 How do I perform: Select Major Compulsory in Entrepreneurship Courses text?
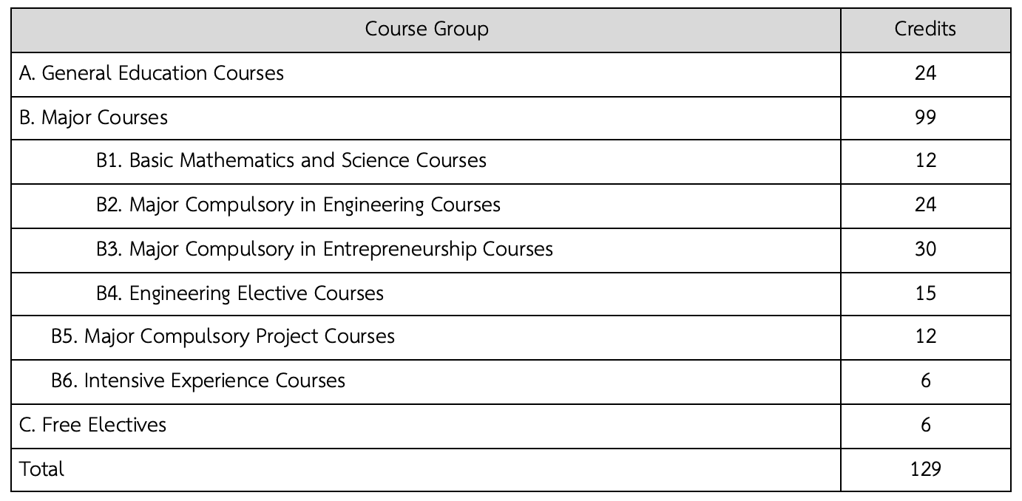[325, 249]
